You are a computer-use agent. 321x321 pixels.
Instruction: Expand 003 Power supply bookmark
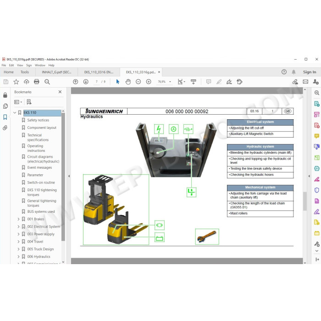(18, 234)
